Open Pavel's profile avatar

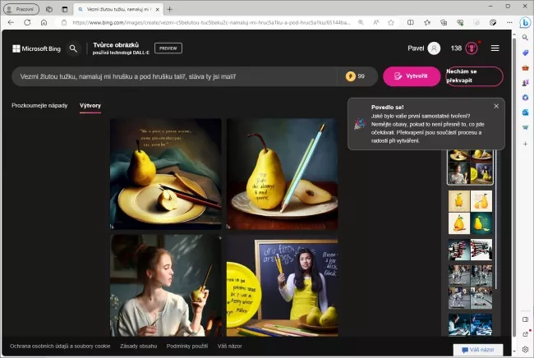(434, 48)
